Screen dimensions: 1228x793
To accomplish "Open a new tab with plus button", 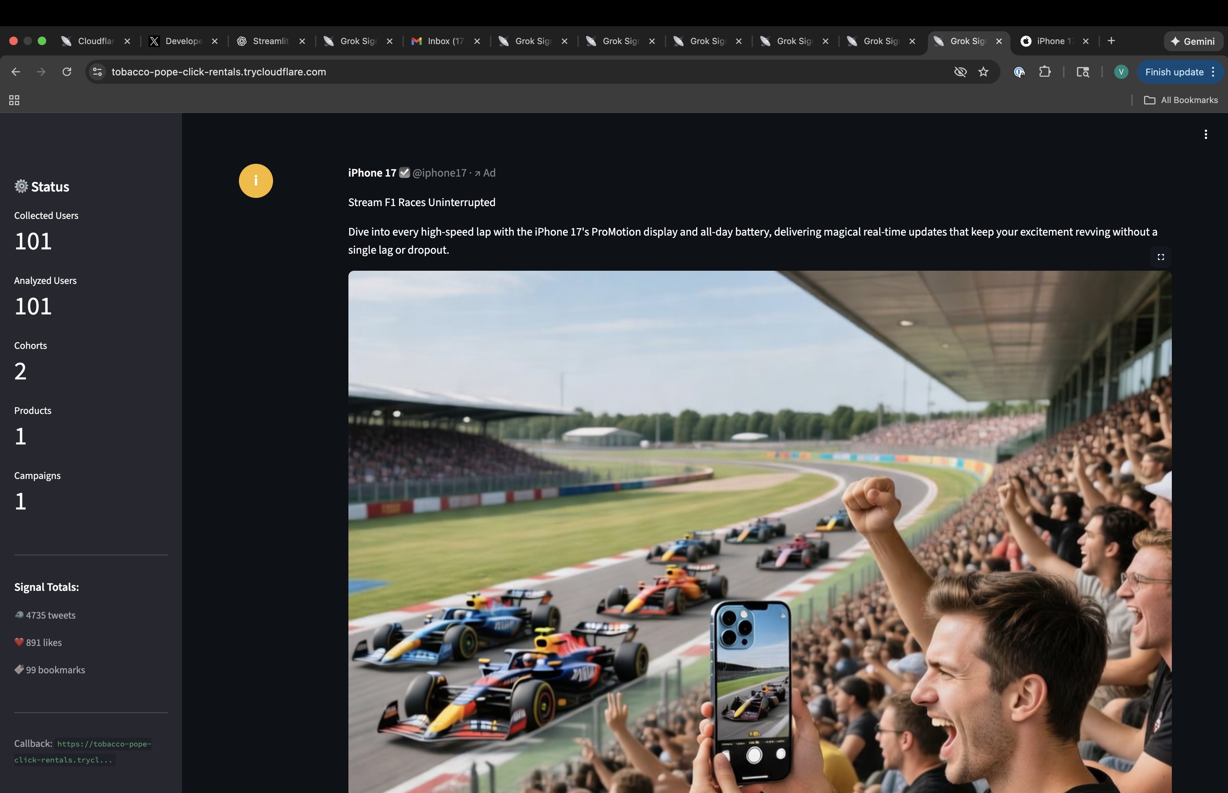I will tap(1111, 41).
